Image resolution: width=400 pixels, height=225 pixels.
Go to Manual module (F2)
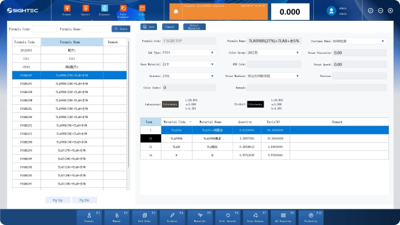tap(117, 217)
